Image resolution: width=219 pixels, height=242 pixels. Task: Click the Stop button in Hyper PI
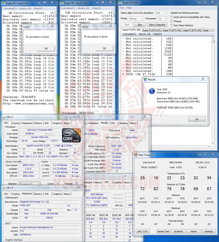point(140,25)
